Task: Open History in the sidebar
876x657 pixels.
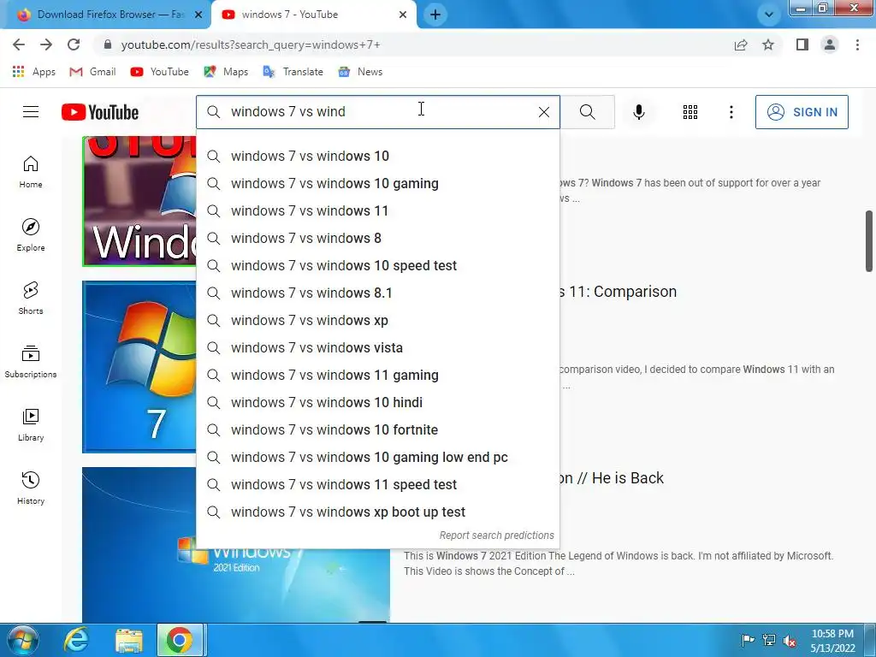Action: pyautogui.click(x=31, y=488)
